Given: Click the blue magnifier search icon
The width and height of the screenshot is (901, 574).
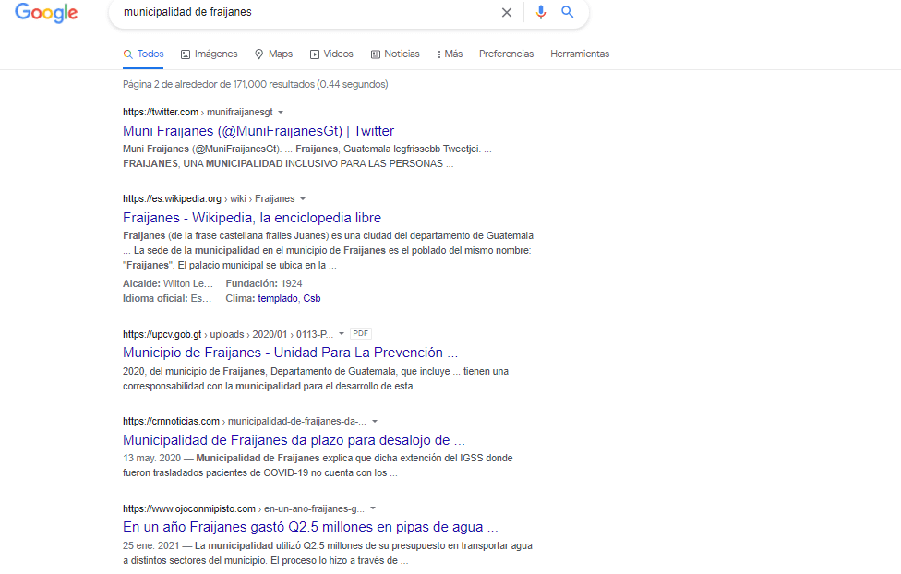Looking at the screenshot, I should [568, 12].
